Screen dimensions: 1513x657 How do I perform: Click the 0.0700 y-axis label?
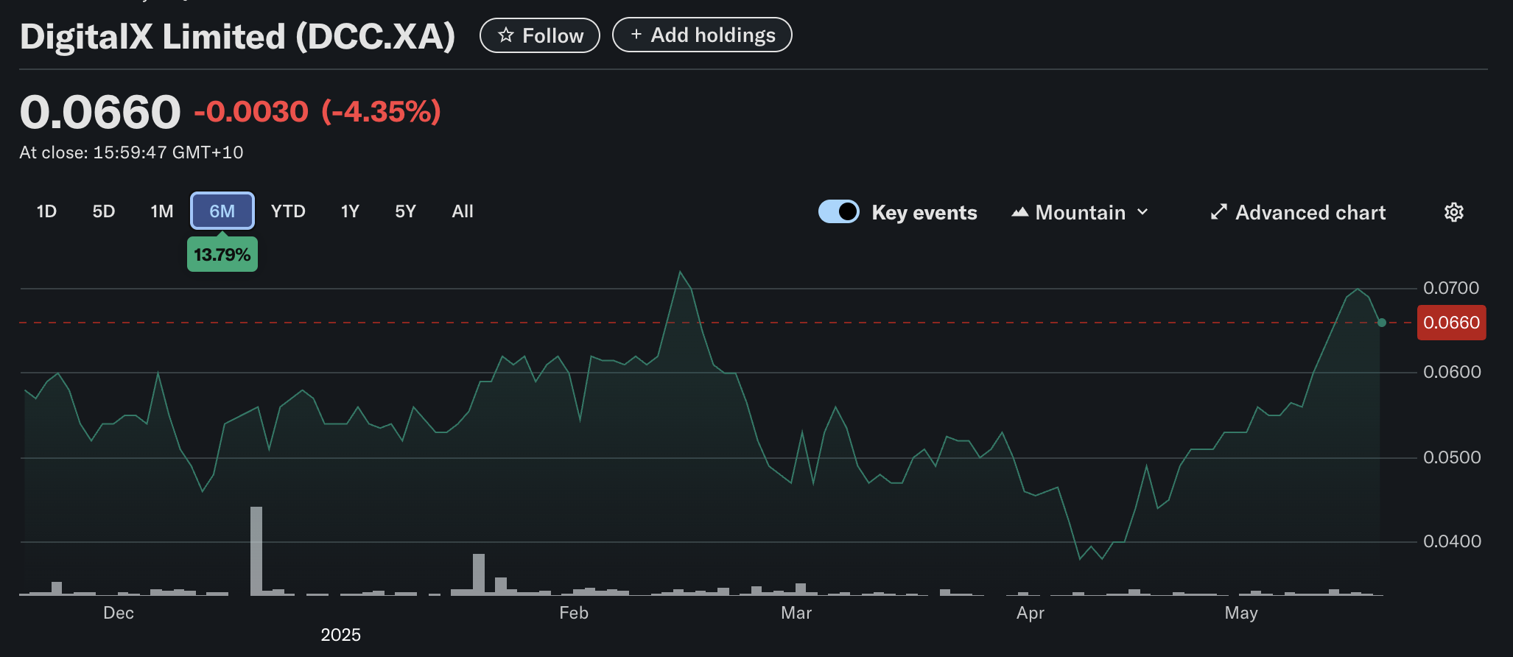tap(1451, 288)
